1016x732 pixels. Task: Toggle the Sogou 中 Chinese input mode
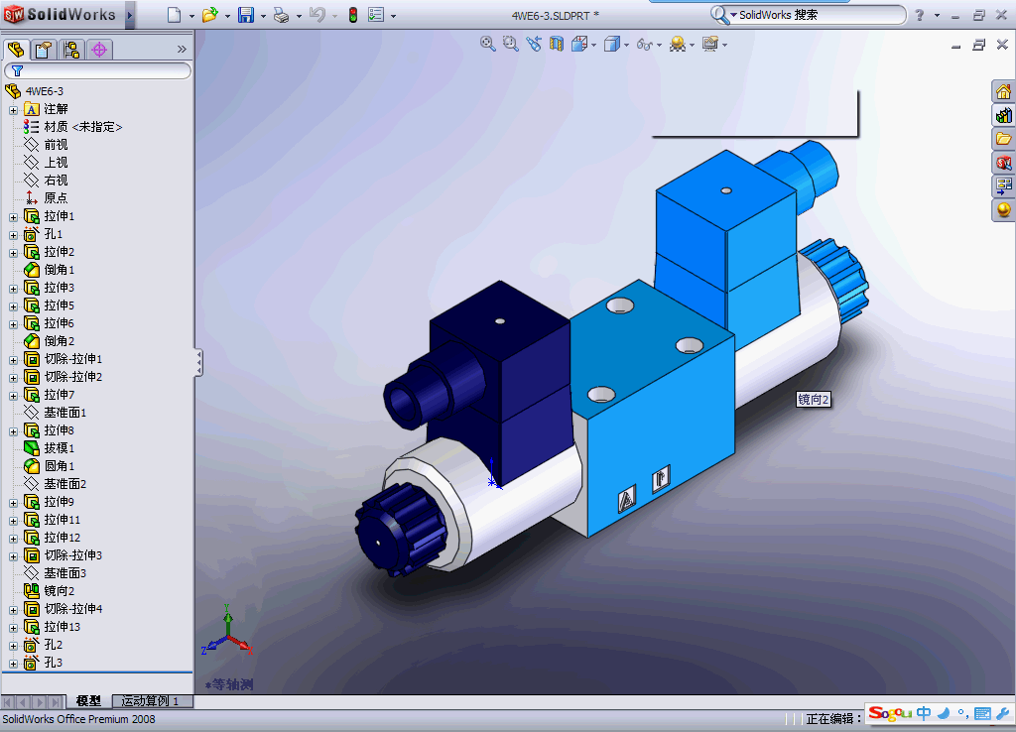click(924, 713)
